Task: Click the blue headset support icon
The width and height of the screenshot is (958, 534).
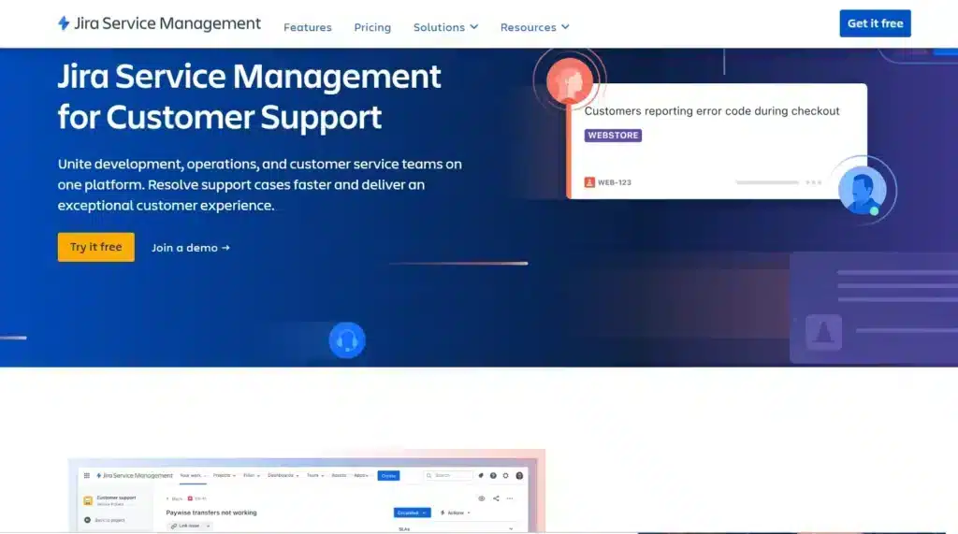Action: (347, 339)
